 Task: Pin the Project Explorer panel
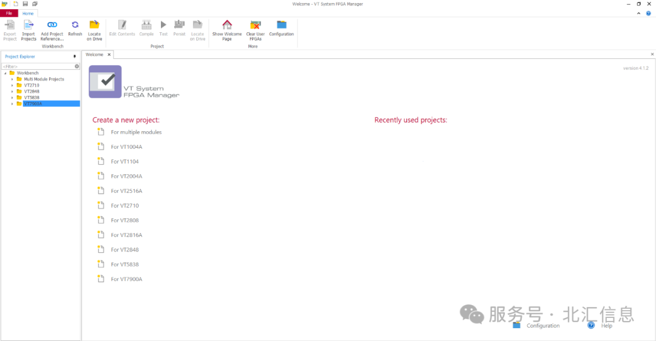[x=75, y=57]
